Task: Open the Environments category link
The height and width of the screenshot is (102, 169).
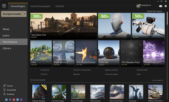Action: (x=45, y=70)
